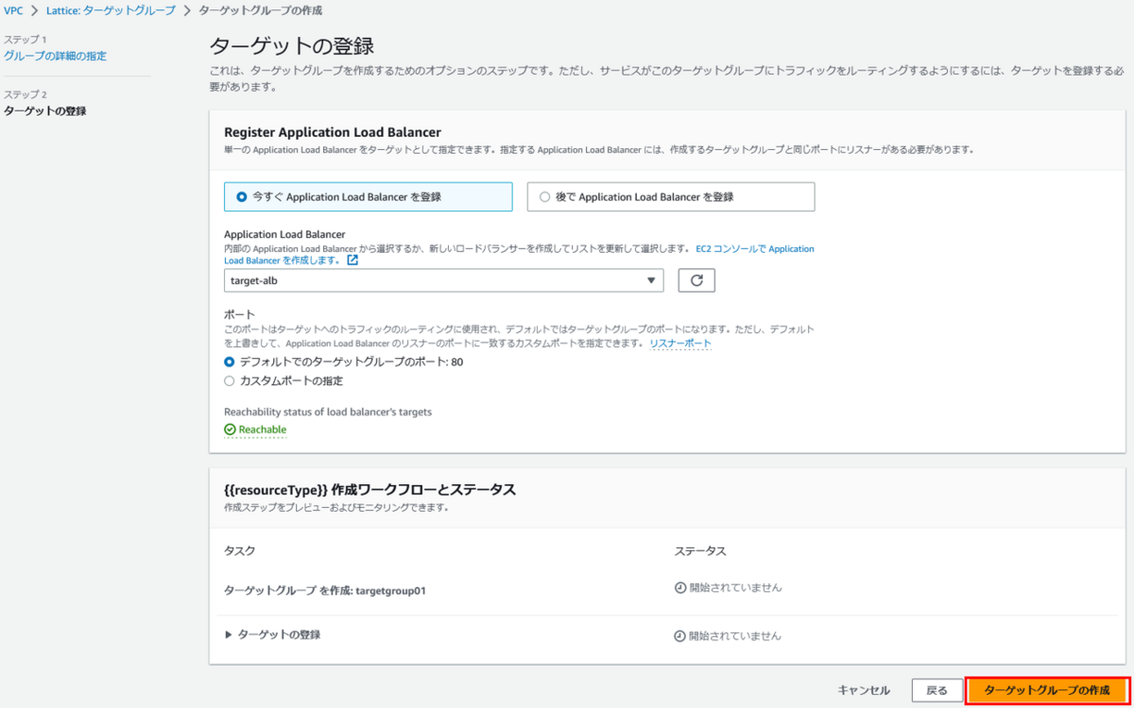Click the refresh load balancer list icon
This screenshot has width=1134, height=708.
coord(696,280)
